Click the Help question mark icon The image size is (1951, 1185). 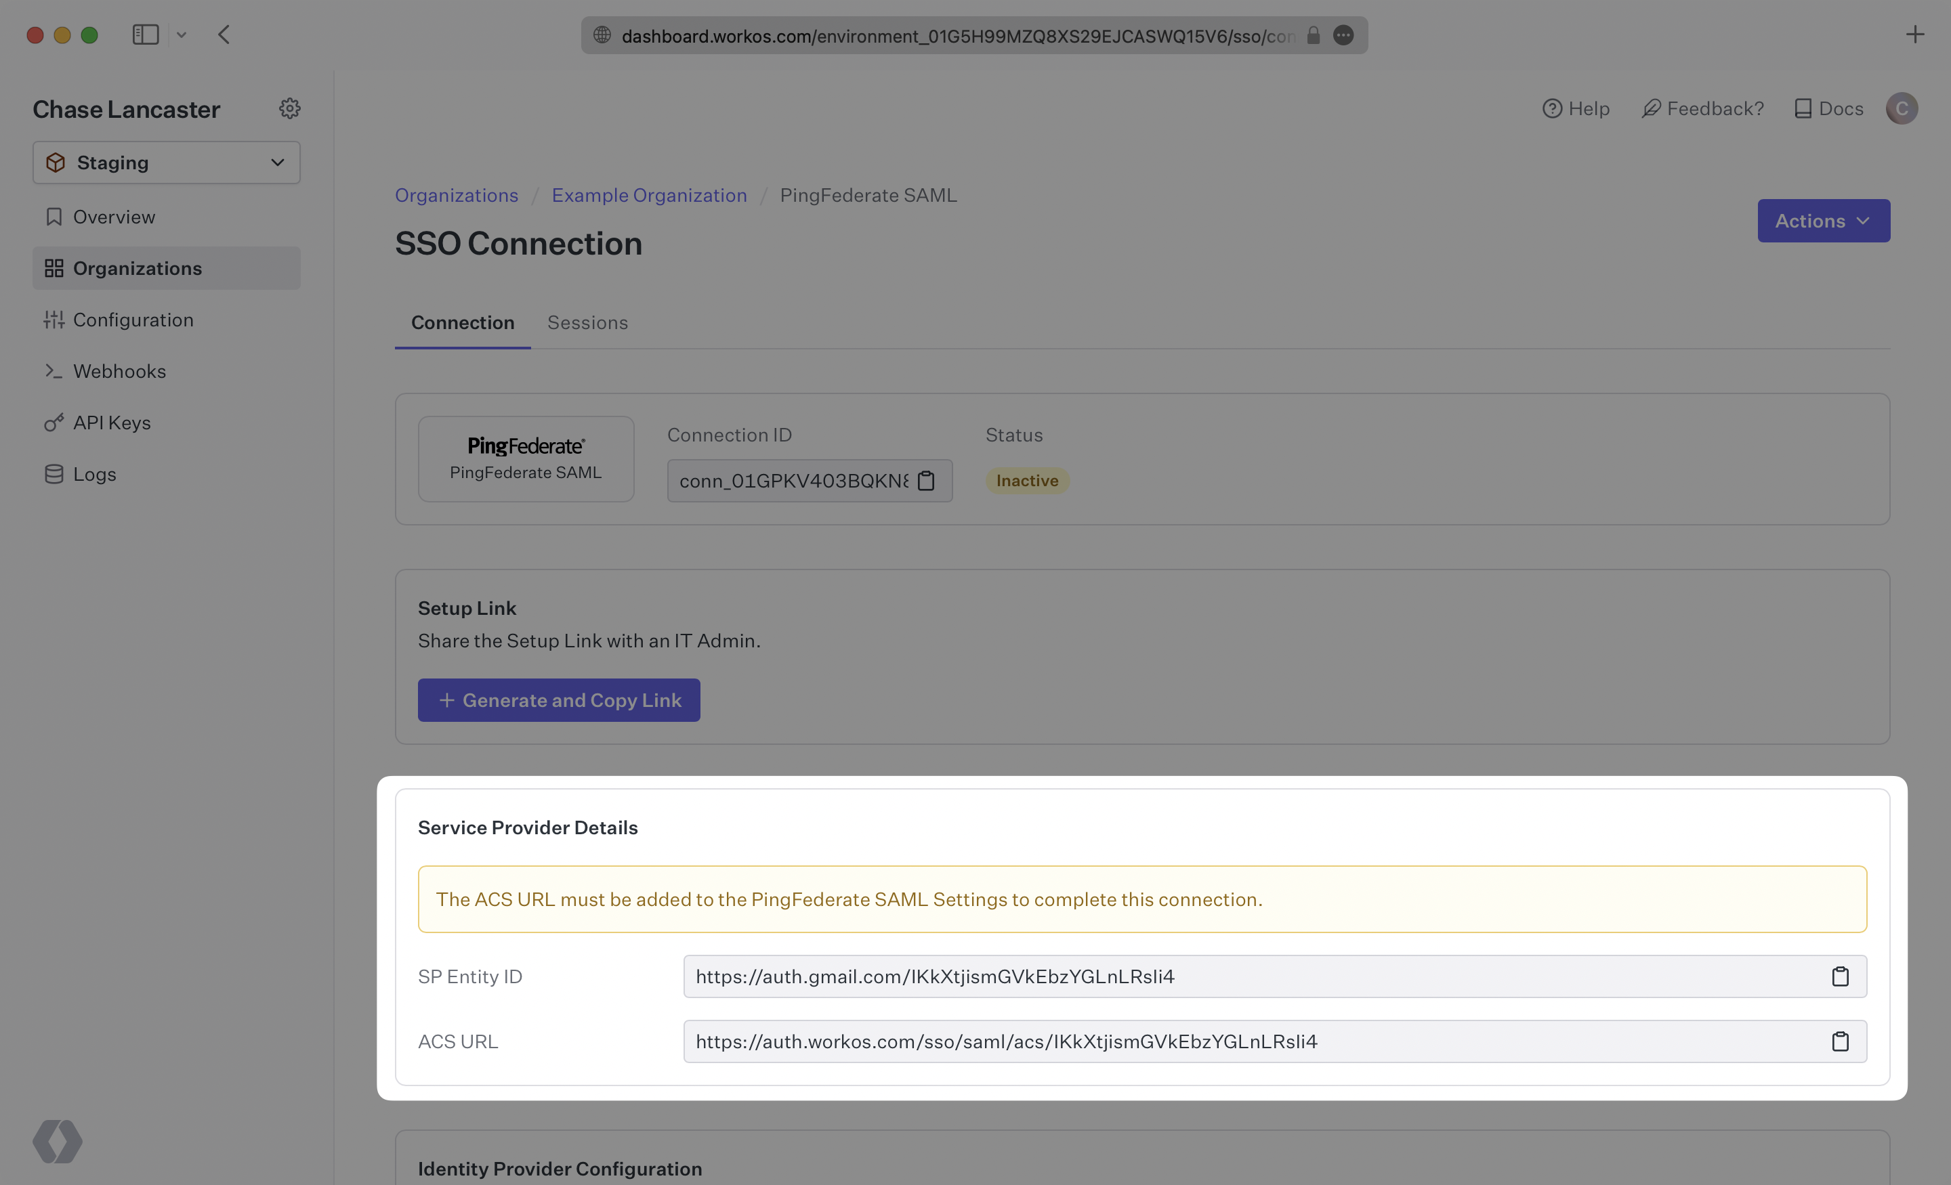(x=1553, y=108)
